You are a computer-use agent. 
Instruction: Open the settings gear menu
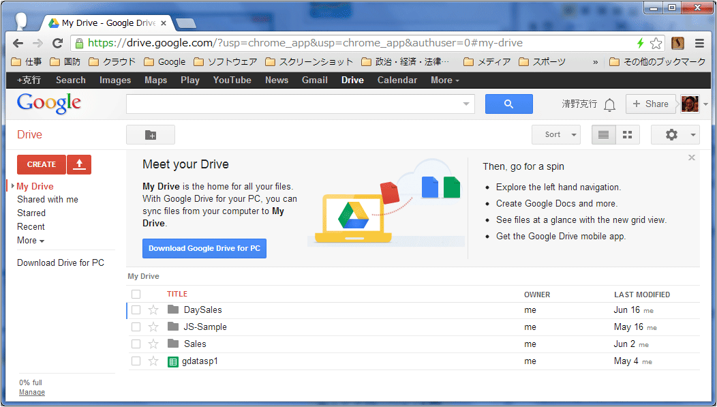[675, 135]
